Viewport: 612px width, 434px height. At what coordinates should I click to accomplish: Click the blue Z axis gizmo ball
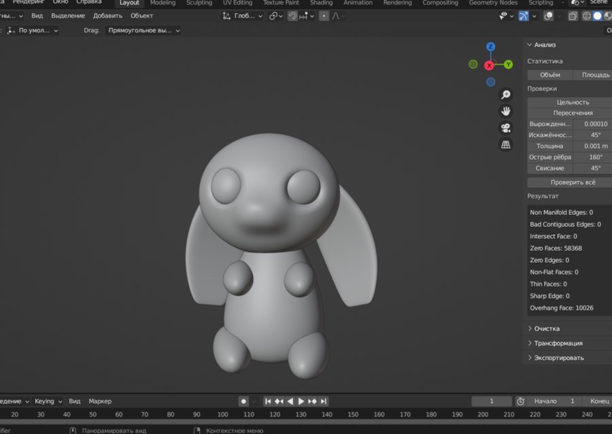click(x=490, y=47)
